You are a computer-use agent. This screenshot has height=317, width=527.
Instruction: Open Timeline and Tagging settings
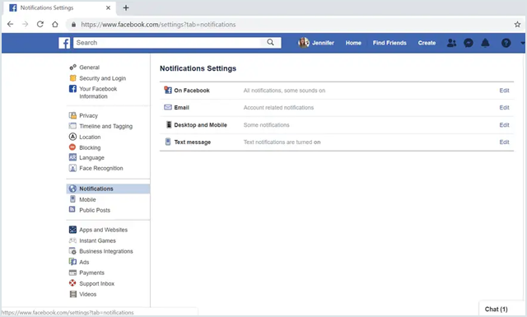click(x=106, y=127)
